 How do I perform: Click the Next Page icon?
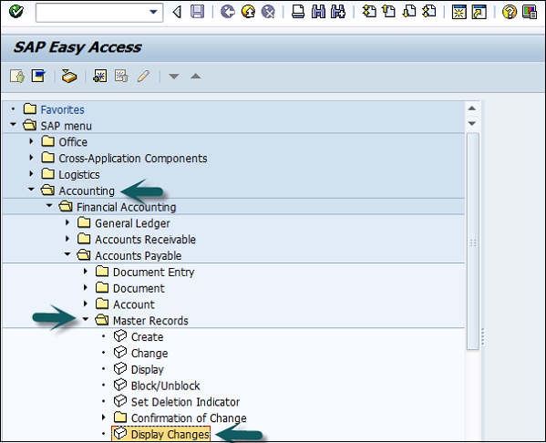point(409,12)
